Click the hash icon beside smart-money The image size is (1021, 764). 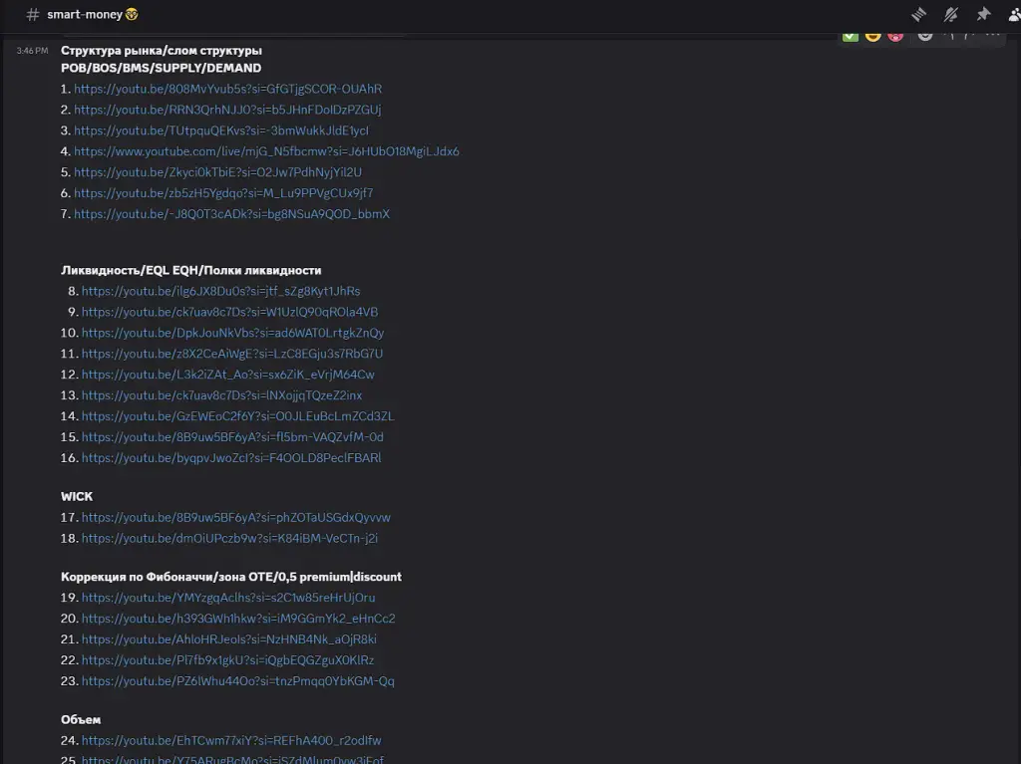[33, 14]
